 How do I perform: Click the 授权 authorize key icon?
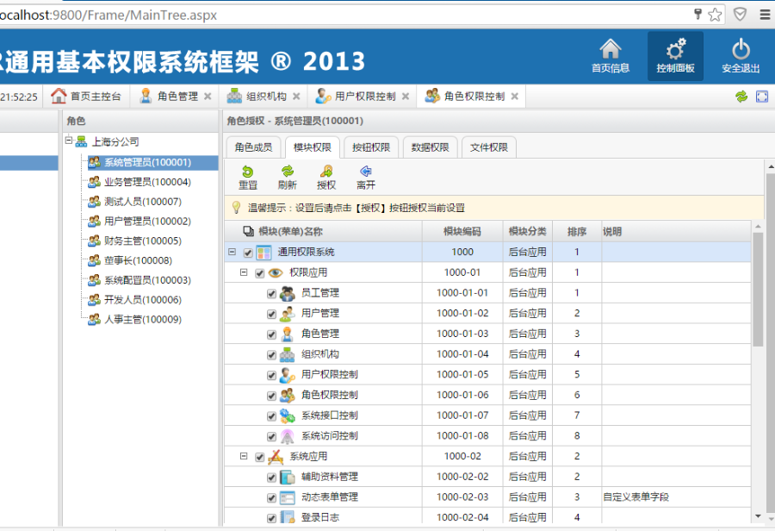(x=326, y=172)
